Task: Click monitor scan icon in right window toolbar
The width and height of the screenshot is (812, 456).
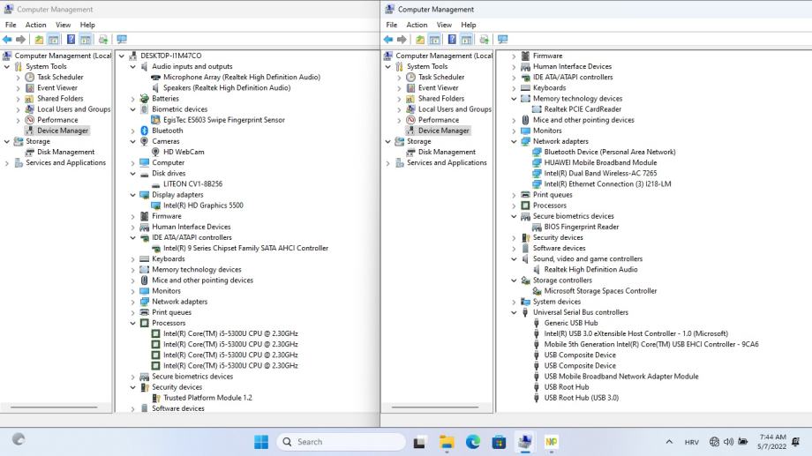Action: tap(503, 40)
